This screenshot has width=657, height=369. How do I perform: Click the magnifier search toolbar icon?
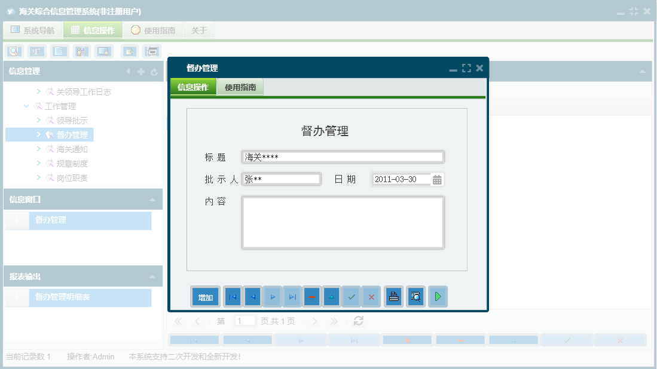(x=13, y=51)
